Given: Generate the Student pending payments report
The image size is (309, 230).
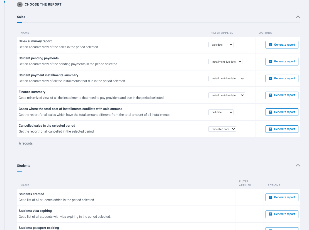Looking at the screenshot, I should 282,62.
